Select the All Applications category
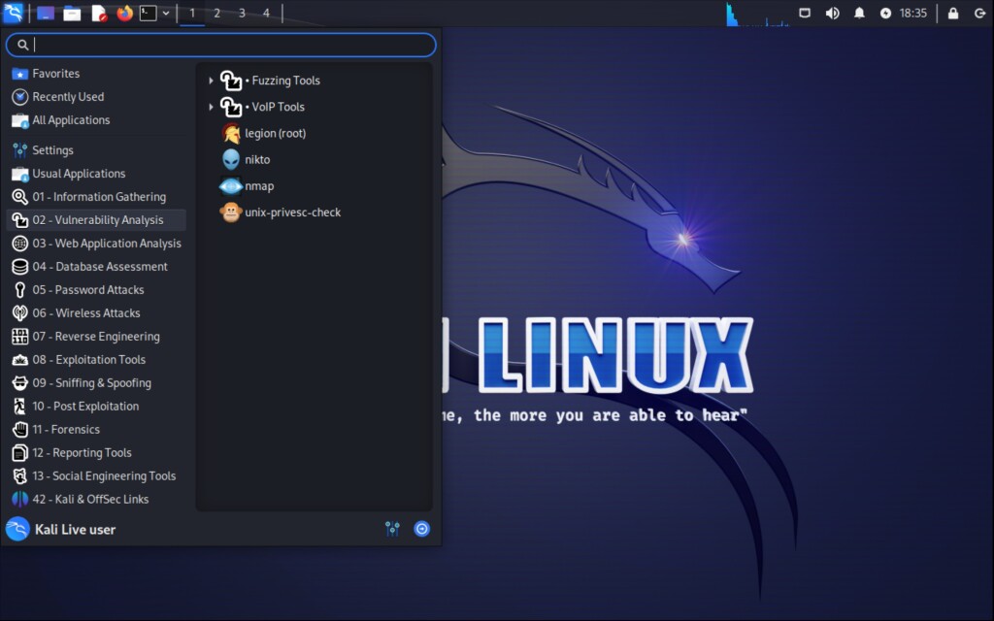994x621 pixels. [96, 120]
